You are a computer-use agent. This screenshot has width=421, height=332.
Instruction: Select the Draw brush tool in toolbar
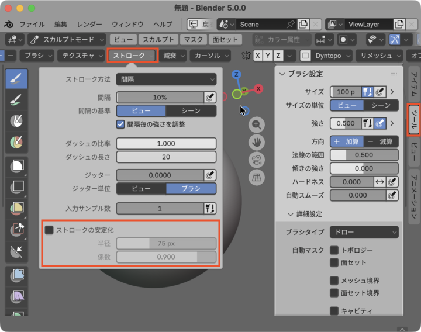point(16,79)
